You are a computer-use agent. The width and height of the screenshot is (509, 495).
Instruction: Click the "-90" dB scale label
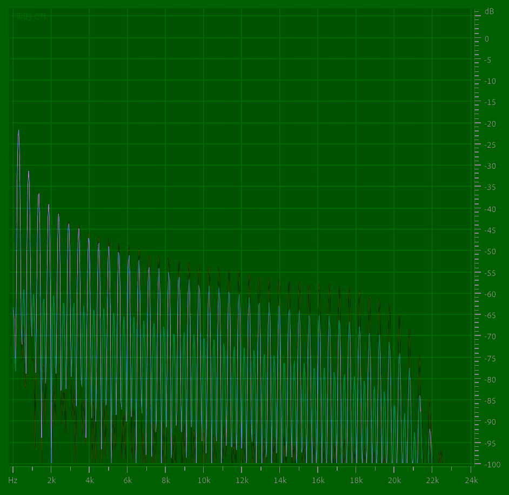point(490,422)
